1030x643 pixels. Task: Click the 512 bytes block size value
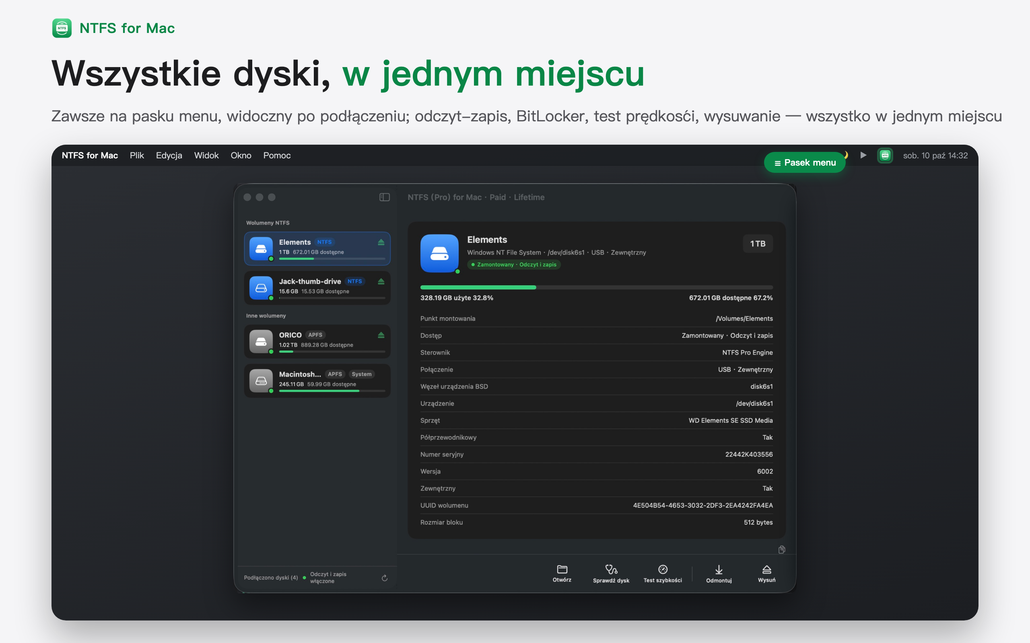click(758, 522)
